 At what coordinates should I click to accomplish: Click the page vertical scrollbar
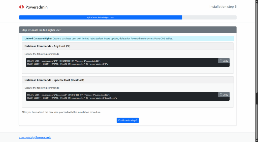257,71
